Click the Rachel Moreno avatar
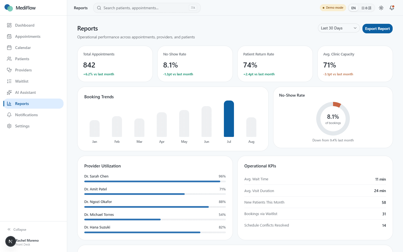The height and width of the screenshot is (252, 403). (x=11, y=241)
